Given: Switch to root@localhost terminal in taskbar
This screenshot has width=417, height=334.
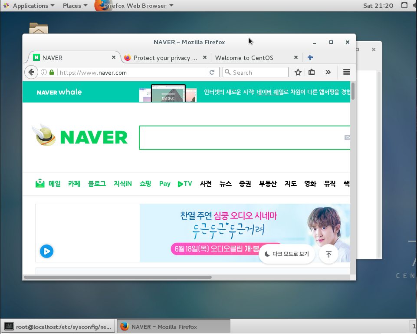Looking at the screenshot, I should [x=58, y=327].
